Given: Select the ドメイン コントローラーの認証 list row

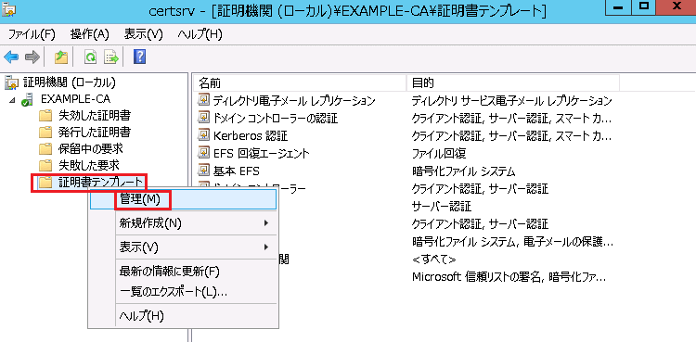Looking at the screenshot, I should [x=276, y=118].
